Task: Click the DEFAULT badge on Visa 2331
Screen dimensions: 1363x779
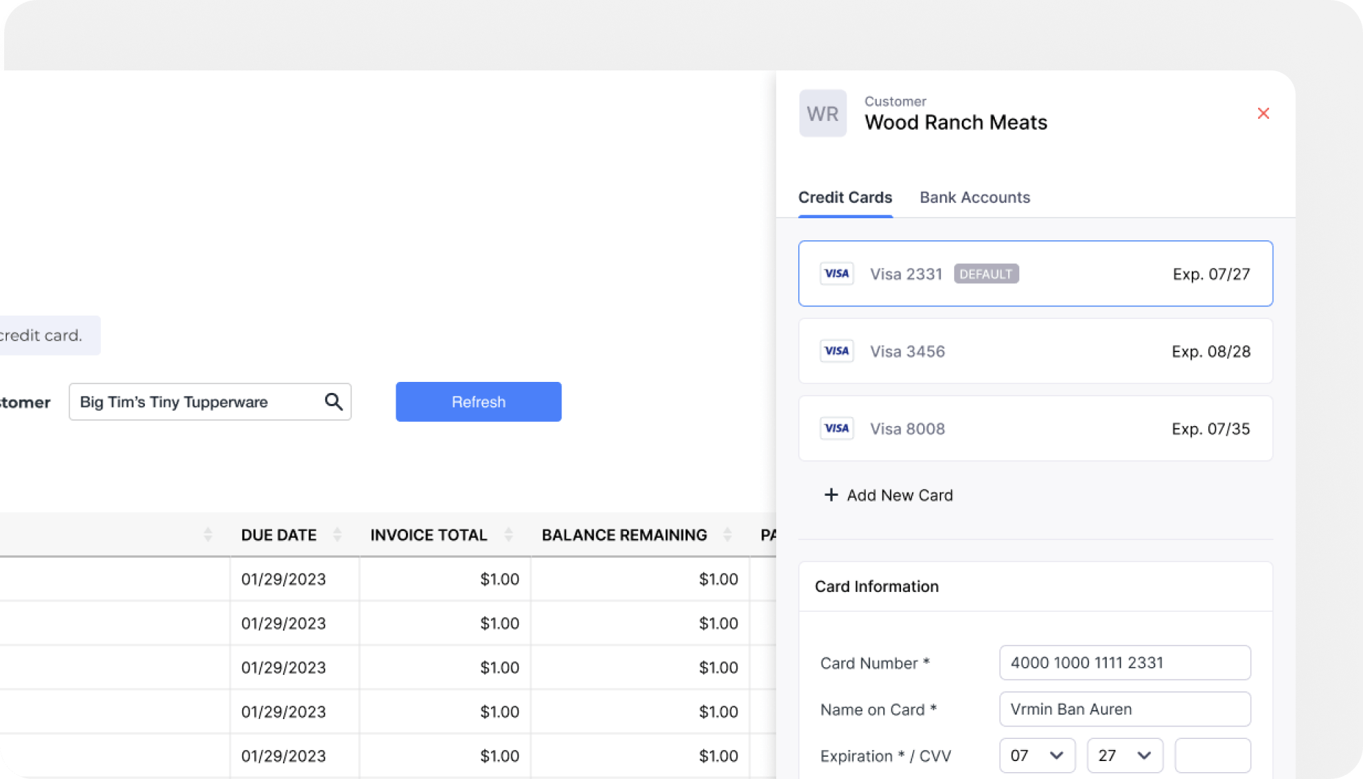Action: 986,274
